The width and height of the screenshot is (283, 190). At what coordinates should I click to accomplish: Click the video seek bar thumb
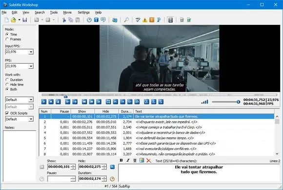pyautogui.click(x=66, y=96)
